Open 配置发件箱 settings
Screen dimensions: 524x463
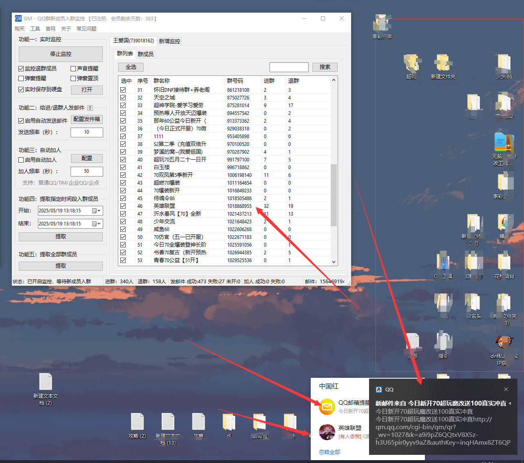point(87,119)
